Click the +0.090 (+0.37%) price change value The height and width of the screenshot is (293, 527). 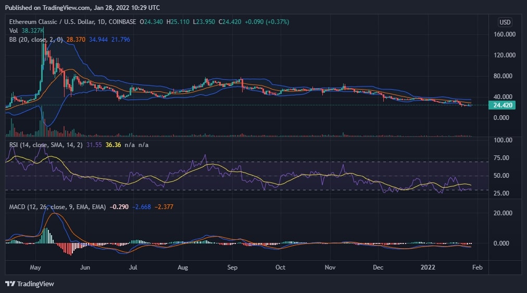[267, 22]
